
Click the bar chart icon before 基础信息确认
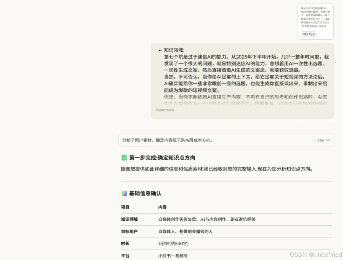click(x=124, y=193)
